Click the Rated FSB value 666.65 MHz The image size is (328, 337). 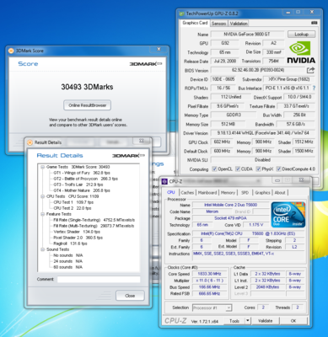209,294
